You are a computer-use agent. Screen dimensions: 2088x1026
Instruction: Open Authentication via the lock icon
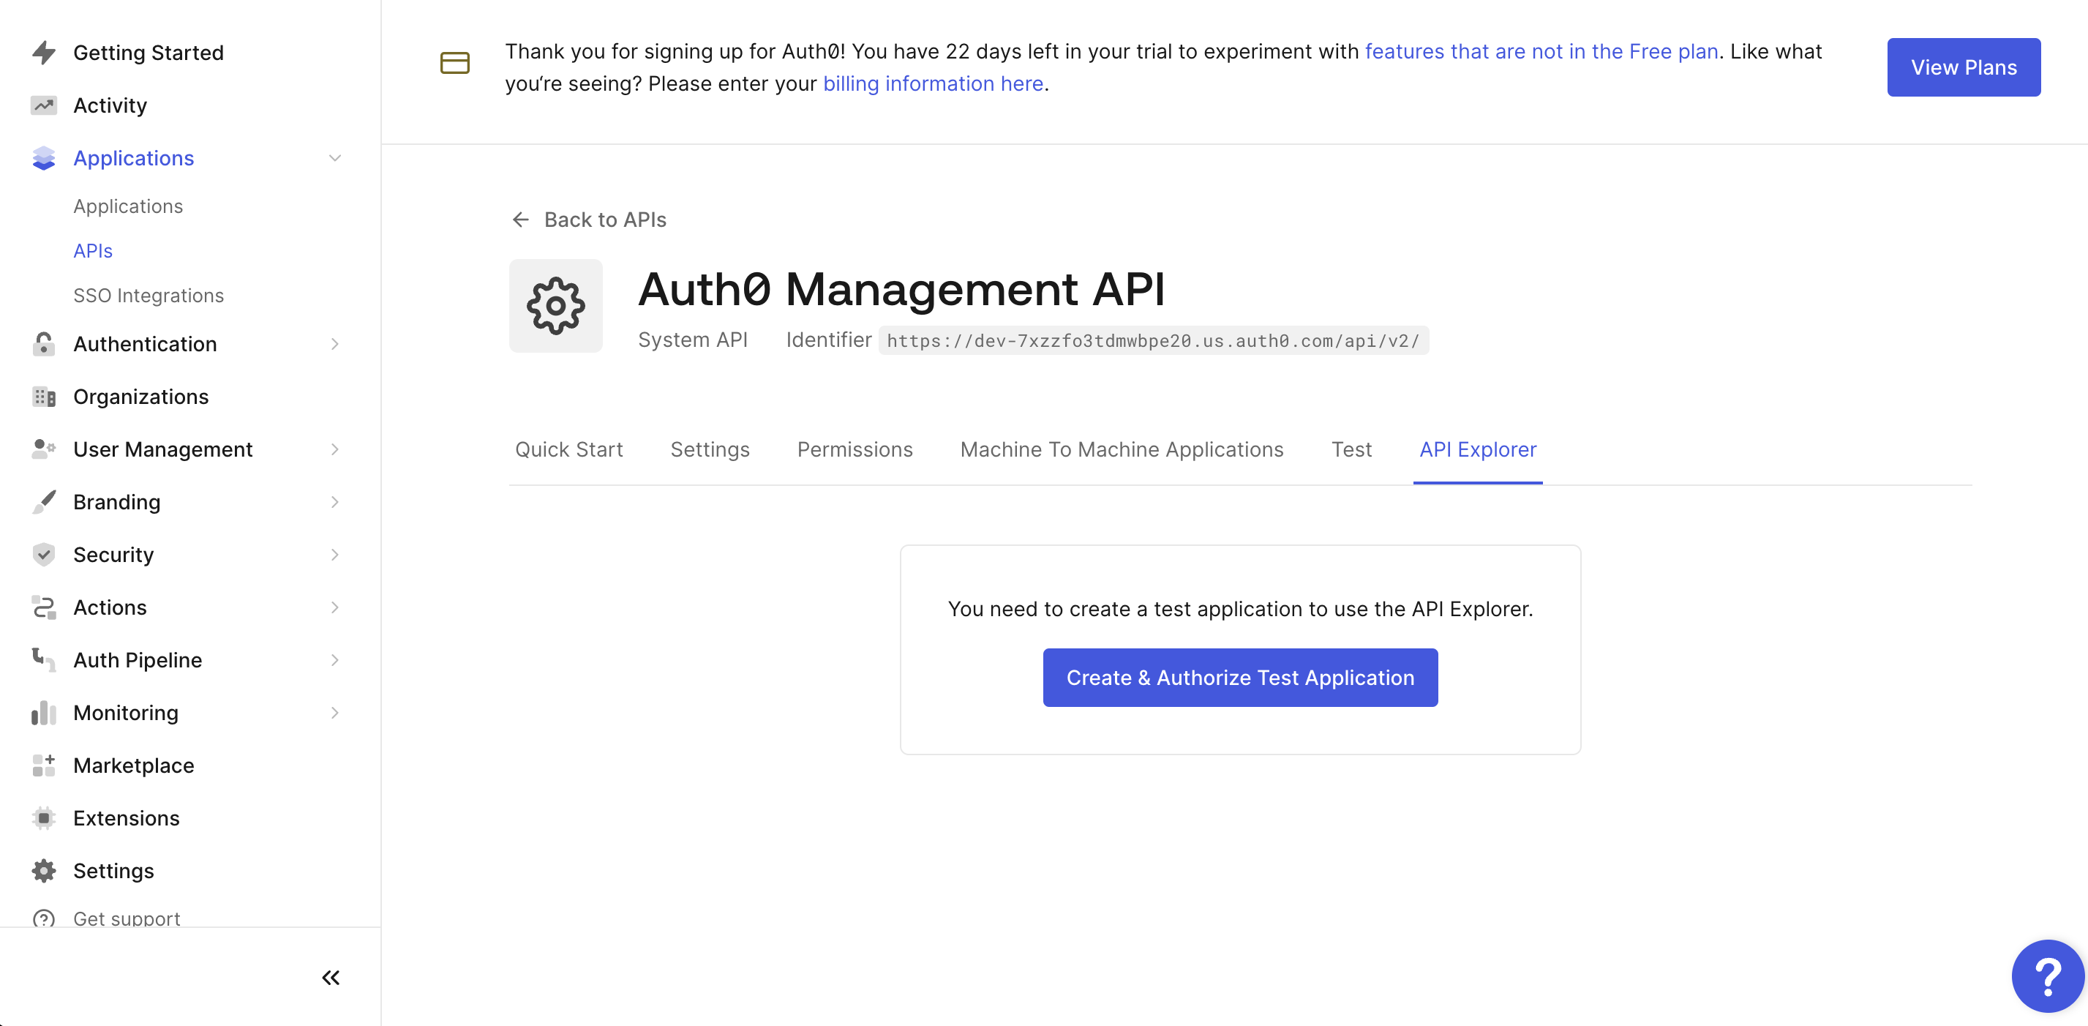44,344
